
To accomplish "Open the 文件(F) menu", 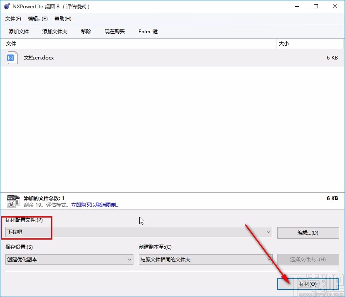I will [13, 19].
